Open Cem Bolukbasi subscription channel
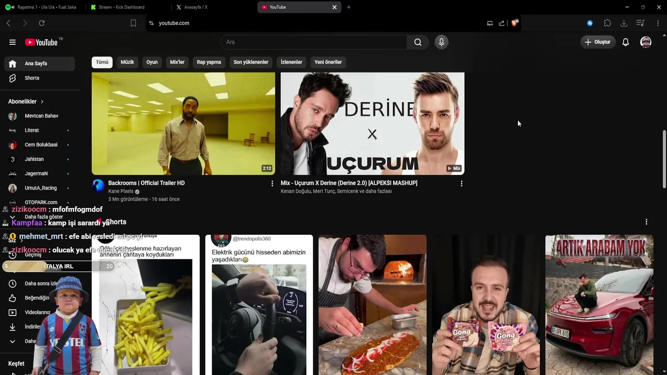667x375 pixels. pos(40,145)
